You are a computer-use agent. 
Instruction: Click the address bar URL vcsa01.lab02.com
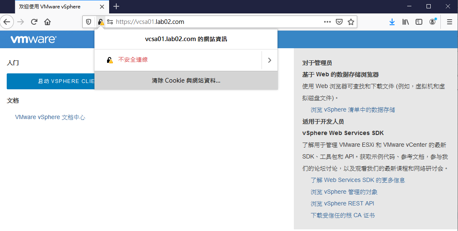(150, 22)
